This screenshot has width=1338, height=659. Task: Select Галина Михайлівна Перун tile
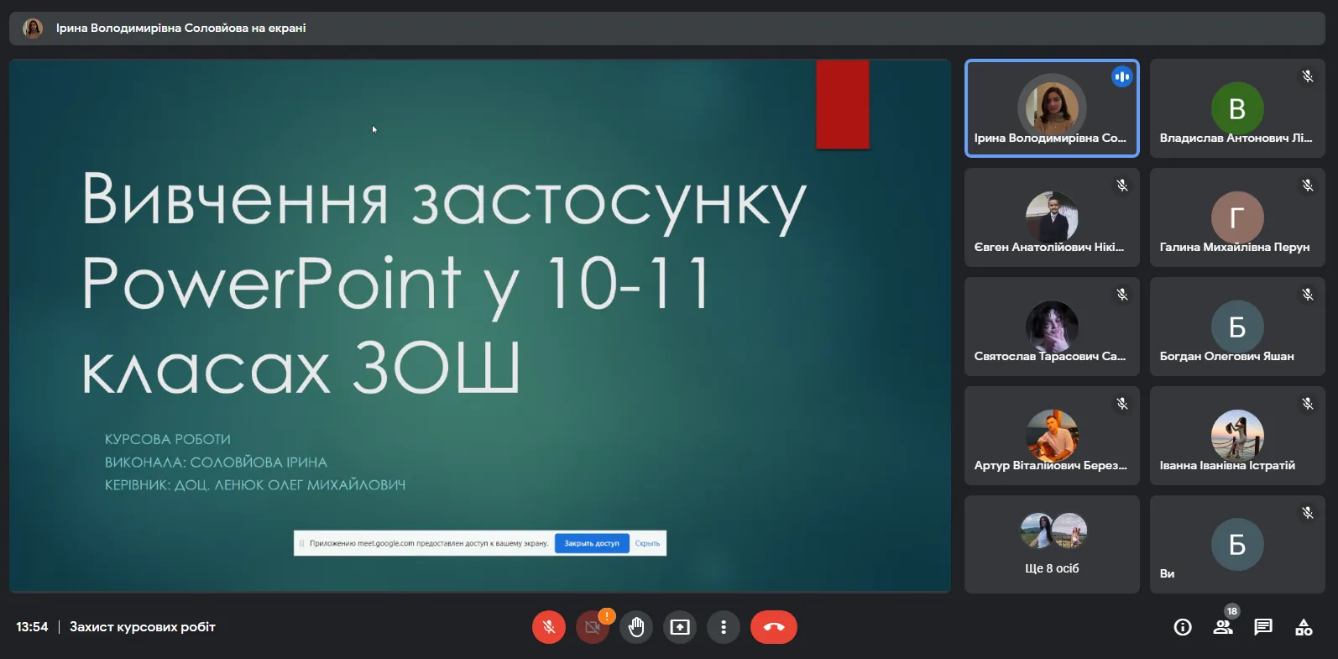tap(1237, 217)
